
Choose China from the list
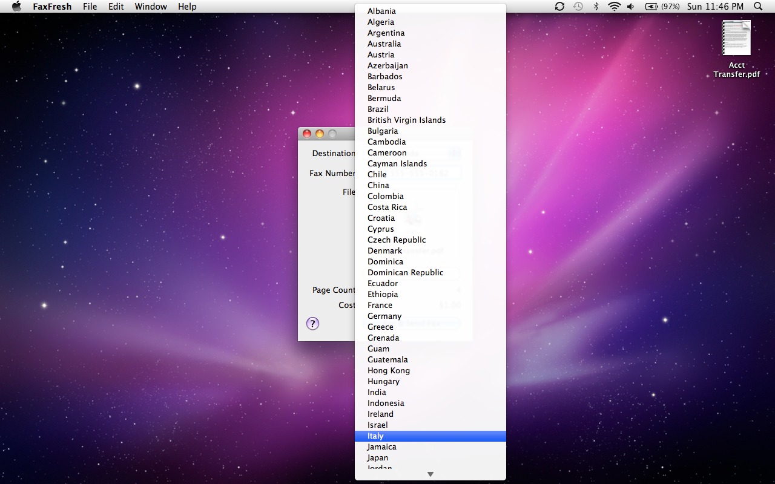pyautogui.click(x=430, y=185)
